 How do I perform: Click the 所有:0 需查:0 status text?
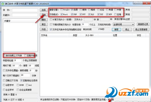pos(10,95)
